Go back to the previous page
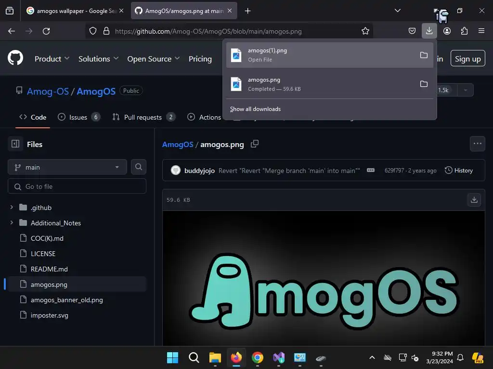Viewport: 493px width, 369px height. [12, 31]
